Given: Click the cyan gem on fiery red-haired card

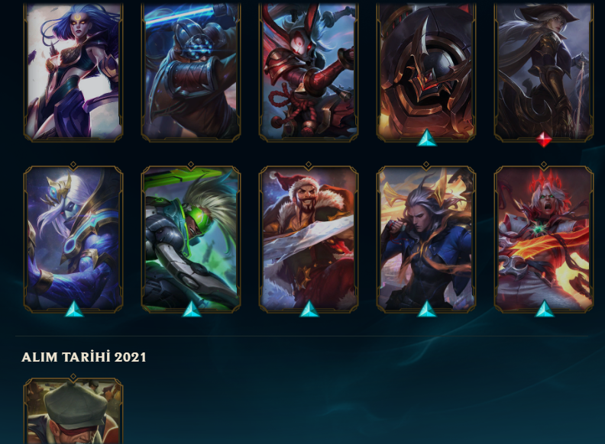Looking at the screenshot, I should click(544, 309).
